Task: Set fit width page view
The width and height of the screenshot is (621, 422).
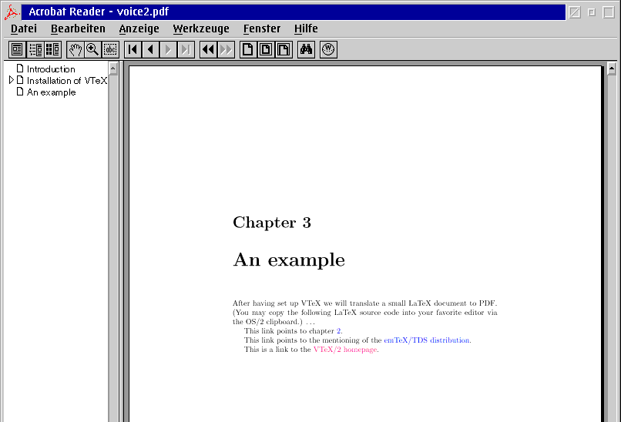Action: coord(284,50)
